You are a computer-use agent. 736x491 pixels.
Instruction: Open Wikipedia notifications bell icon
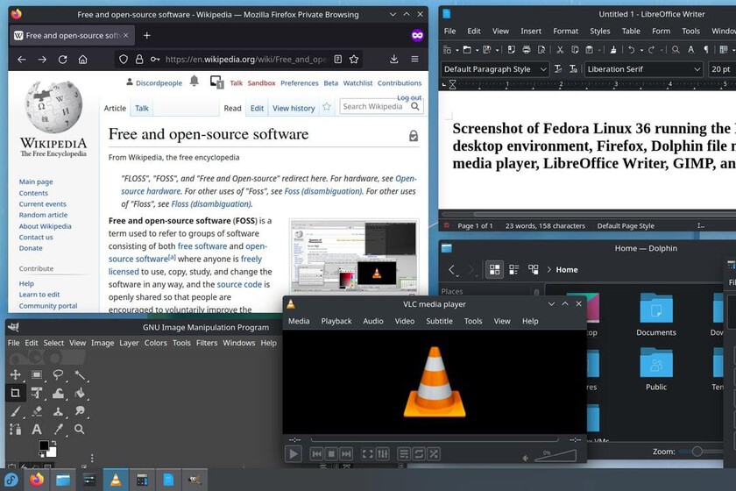[x=194, y=81]
